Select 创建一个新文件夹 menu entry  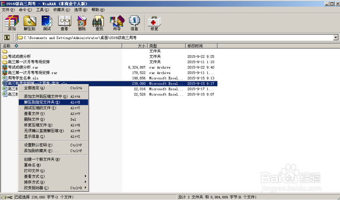coord(53,159)
